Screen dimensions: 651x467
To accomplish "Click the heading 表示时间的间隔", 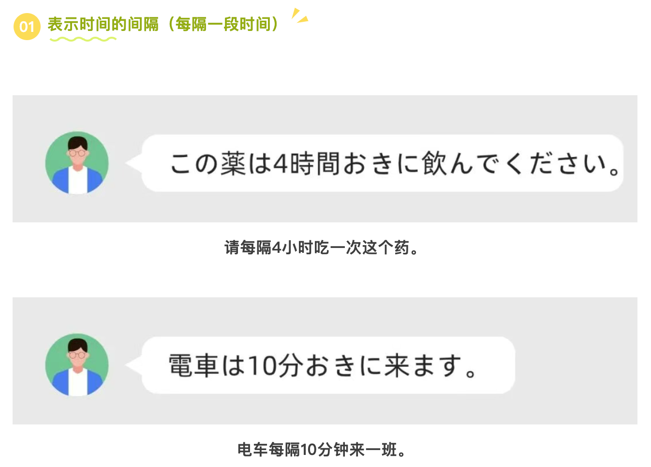I will click(103, 24).
